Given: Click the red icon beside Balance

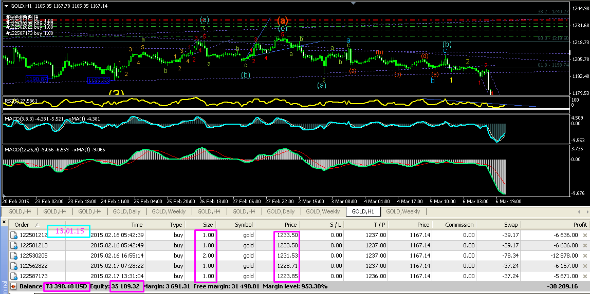Looking at the screenshot, I should click(14, 286).
